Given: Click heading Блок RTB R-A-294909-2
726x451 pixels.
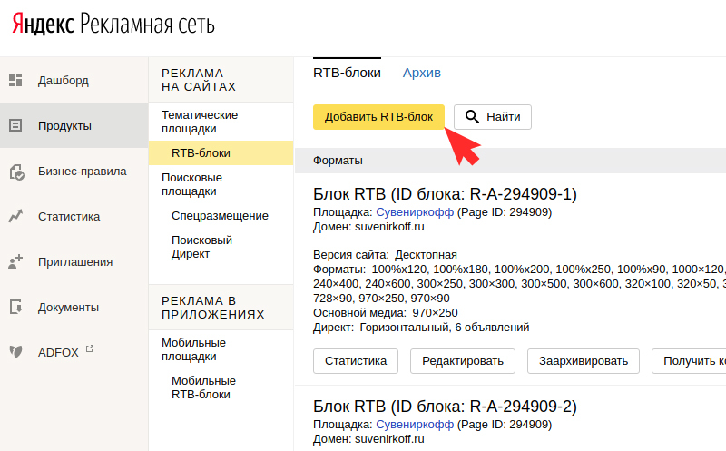Looking at the screenshot, I should pyautogui.click(x=445, y=407).
